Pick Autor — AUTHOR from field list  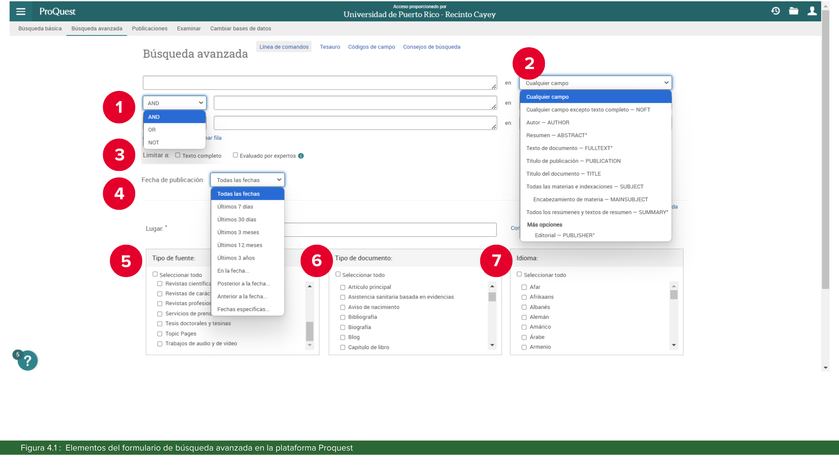click(x=548, y=123)
